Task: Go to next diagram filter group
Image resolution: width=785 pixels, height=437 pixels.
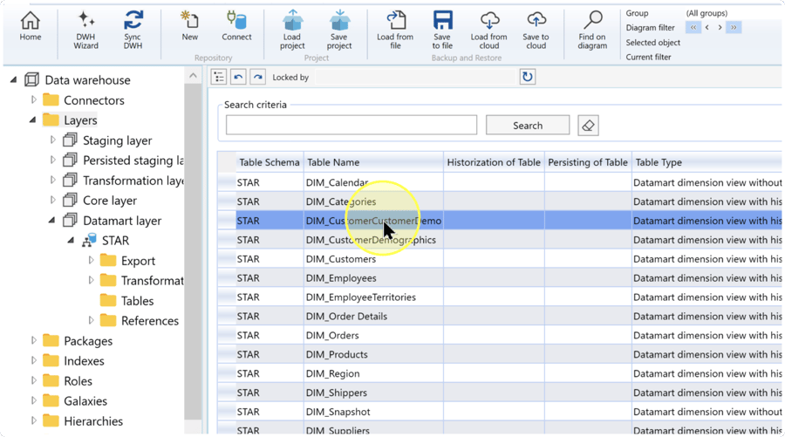Action: point(720,28)
